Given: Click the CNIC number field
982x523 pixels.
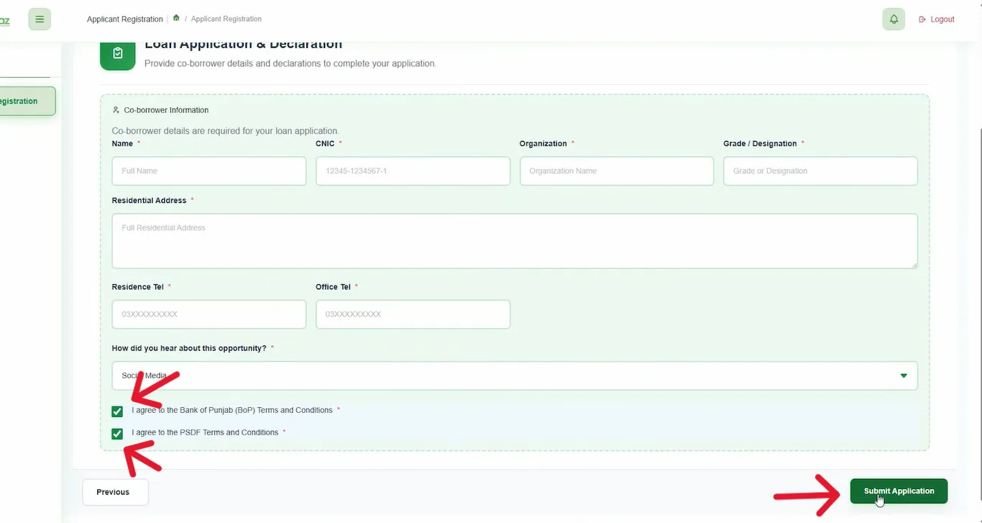Looking at the screenshot, I should [x=413, y=171].
